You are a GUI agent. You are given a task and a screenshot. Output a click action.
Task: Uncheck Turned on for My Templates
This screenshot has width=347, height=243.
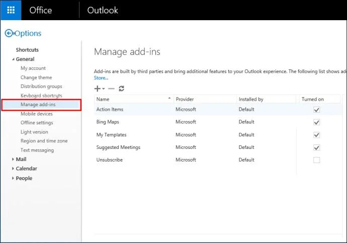coord(316,135)
